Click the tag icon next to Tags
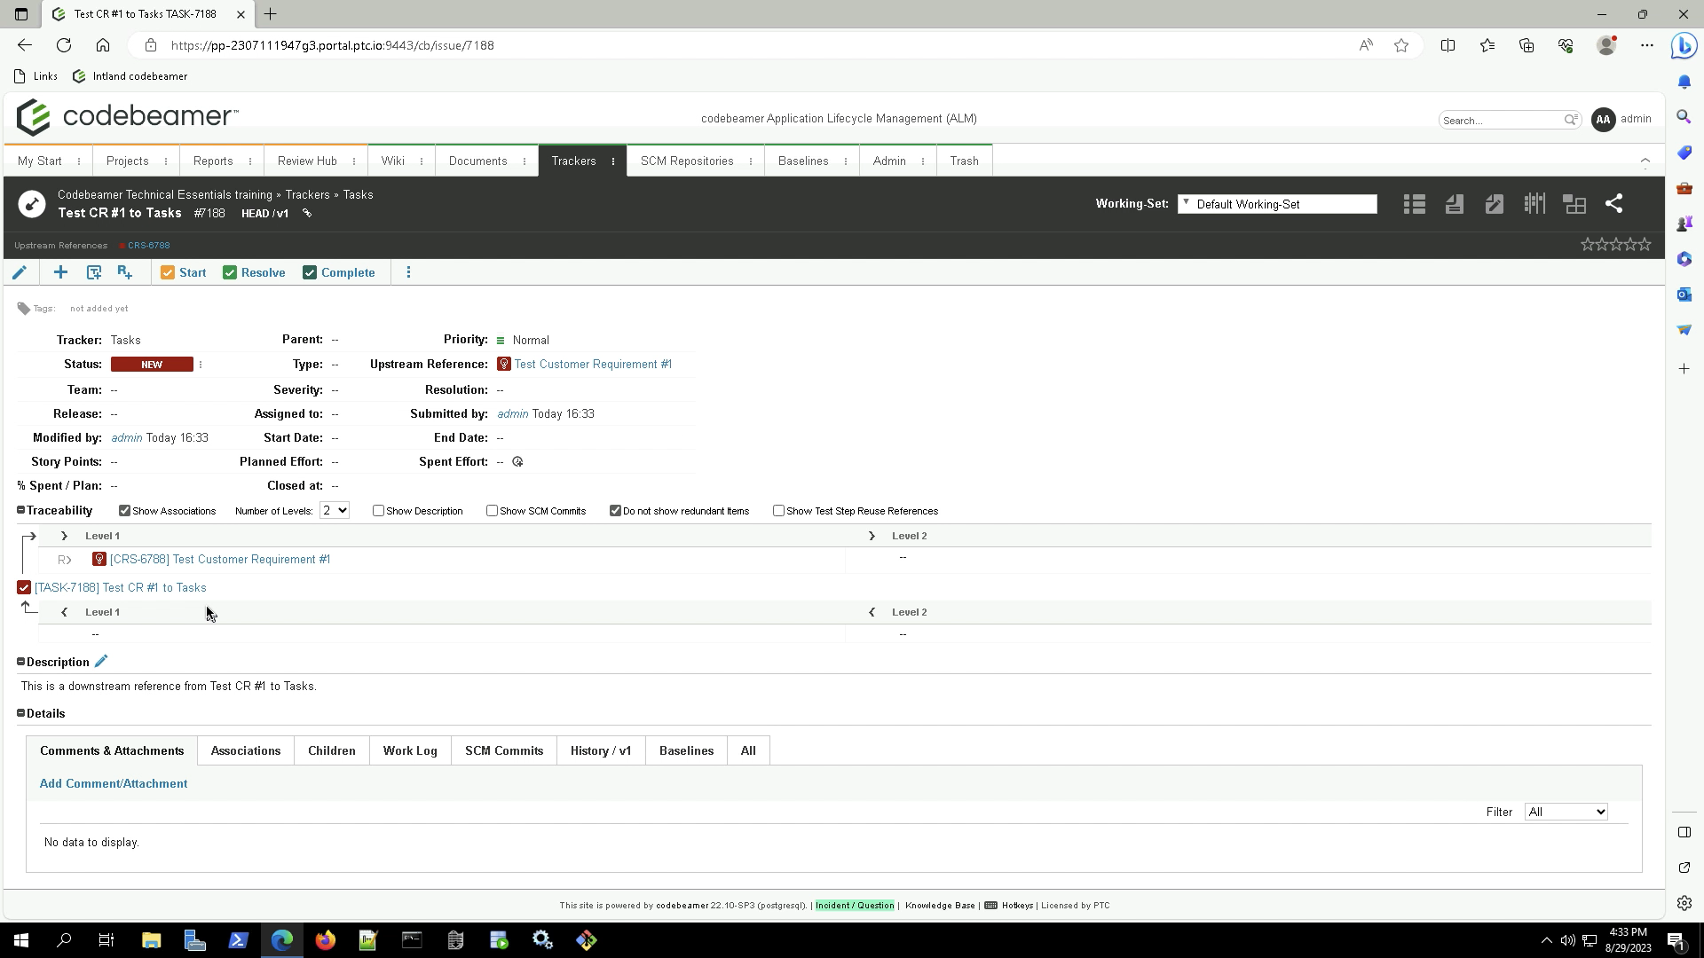 tap(24, 309)
